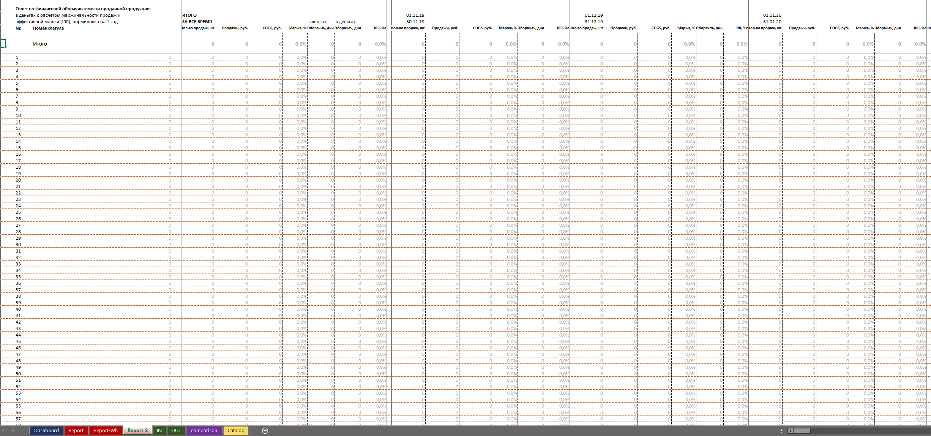Click the 'в штуках' header

point(317,22)
